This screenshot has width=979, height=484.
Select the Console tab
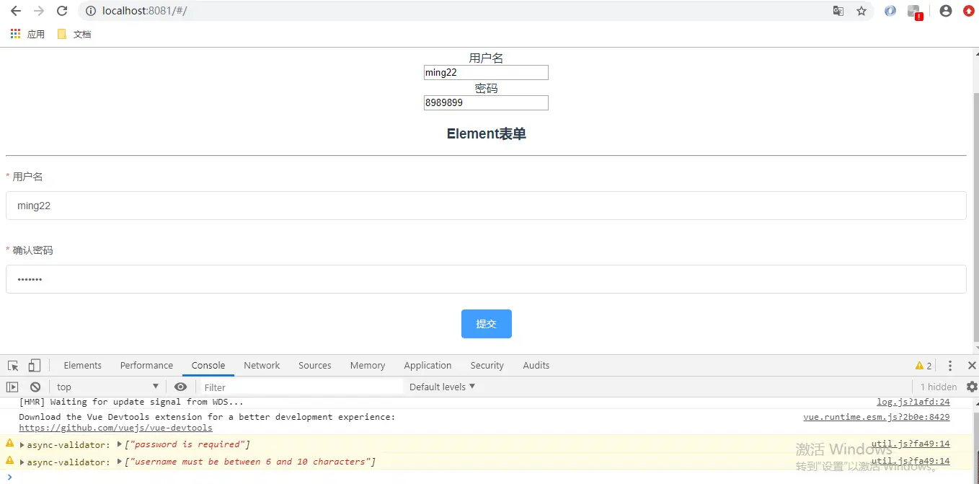pyautogui.click(x=208, y=366)
